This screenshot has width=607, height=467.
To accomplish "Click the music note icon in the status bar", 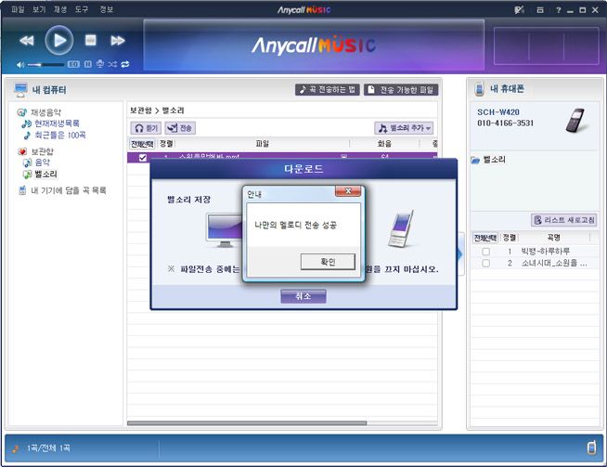I will pos(16,448).
